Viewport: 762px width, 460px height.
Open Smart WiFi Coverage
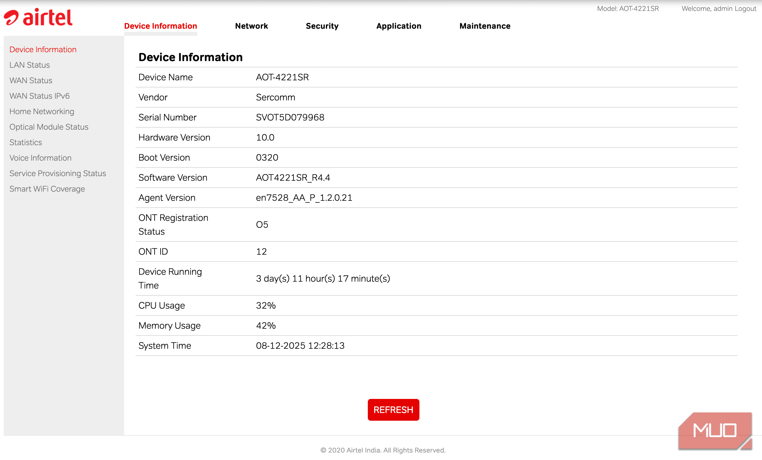click(x=47, y=189)
